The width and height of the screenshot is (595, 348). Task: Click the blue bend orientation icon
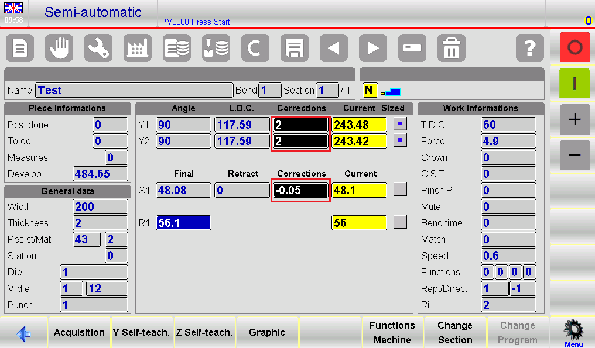391,92
